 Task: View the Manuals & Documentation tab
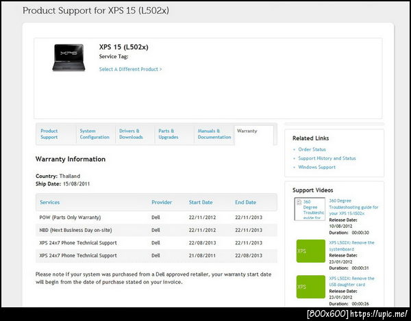coord(214,133)
